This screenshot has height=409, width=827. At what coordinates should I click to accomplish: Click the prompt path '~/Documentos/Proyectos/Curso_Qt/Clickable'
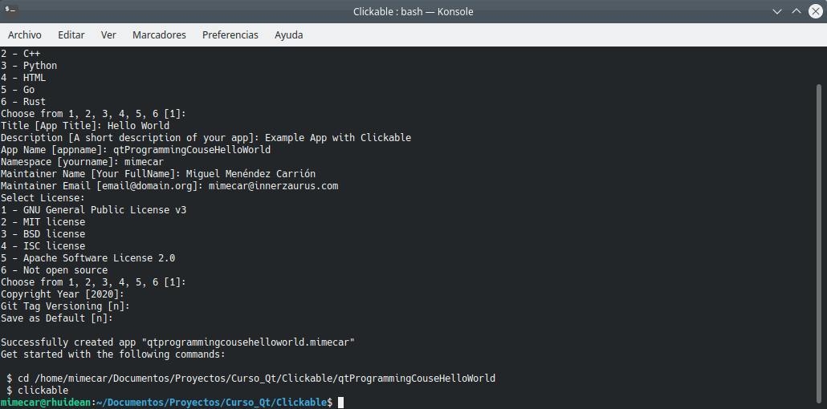pos(211,403)
